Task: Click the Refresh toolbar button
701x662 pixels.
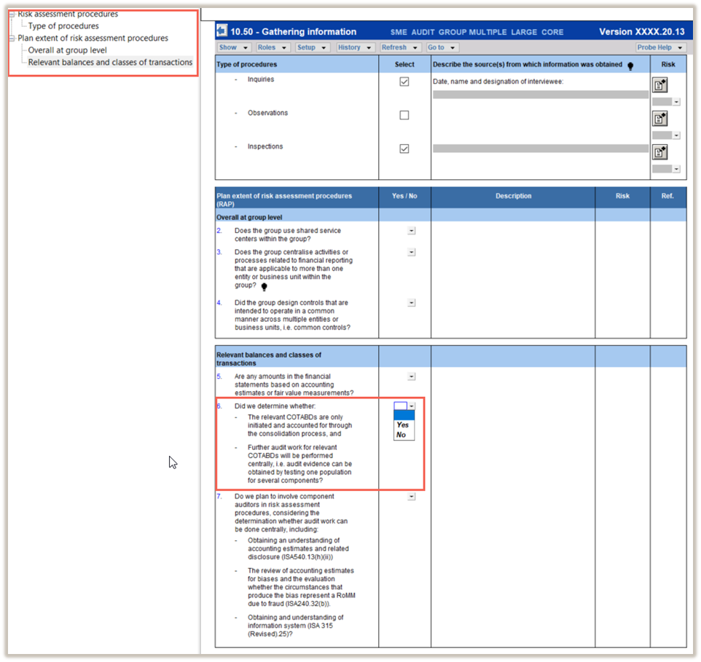Action: coord(399,47)
